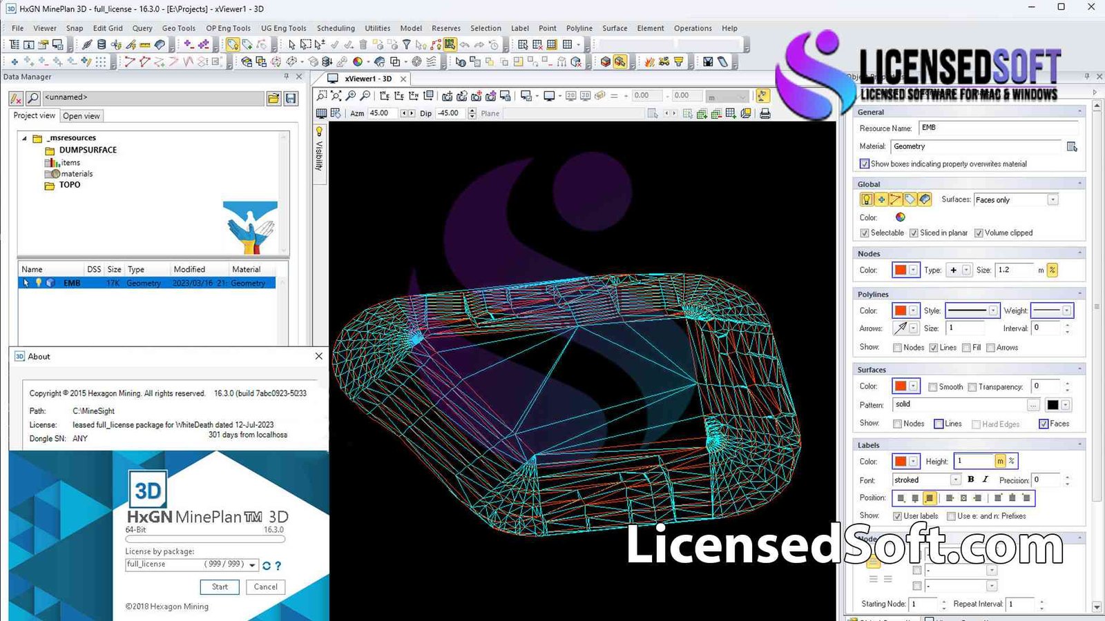This screenshot has height=621, width=1105.
Task: Click the Global color wheel icon
Action: tap(901, 217)
